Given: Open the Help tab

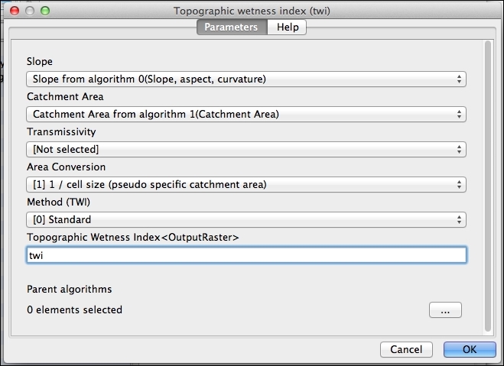Looking at the screenshot, I should tap(288, 28).
